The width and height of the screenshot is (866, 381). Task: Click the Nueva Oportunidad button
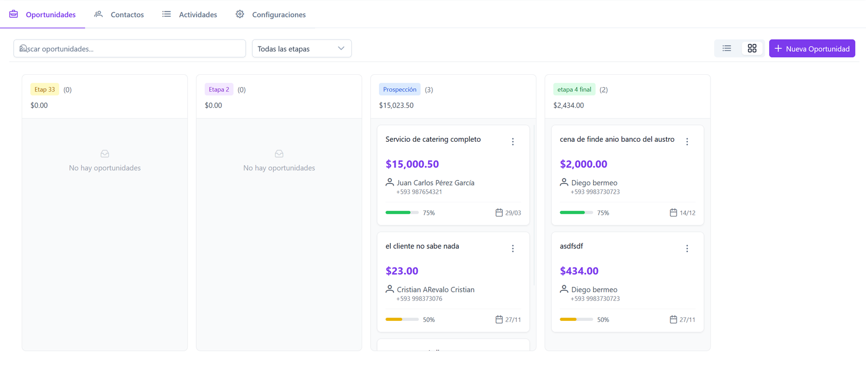tap(811, 49)
